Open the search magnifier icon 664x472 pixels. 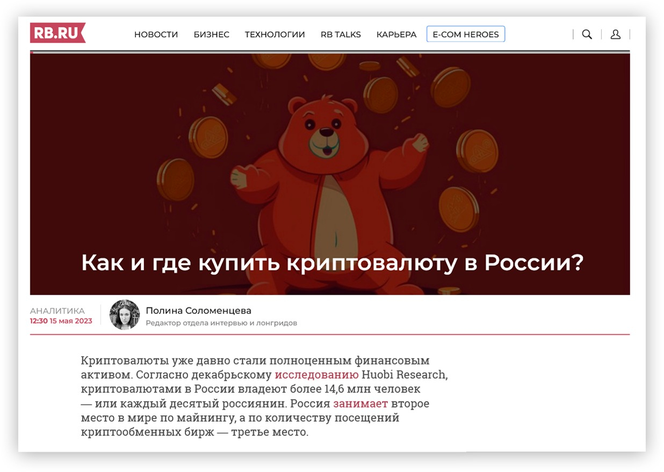pyautogui.click(x=587, y=34)
